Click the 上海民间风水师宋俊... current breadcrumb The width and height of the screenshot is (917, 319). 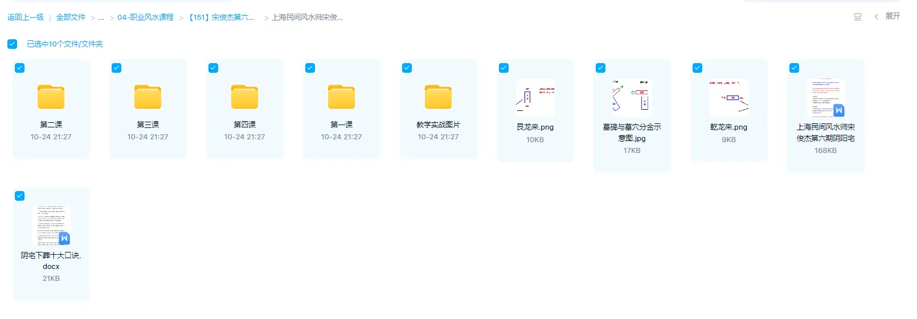point(307,17)
